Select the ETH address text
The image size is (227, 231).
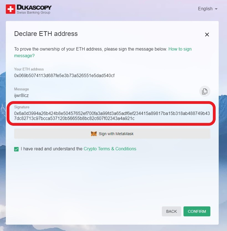click(64, 76)
